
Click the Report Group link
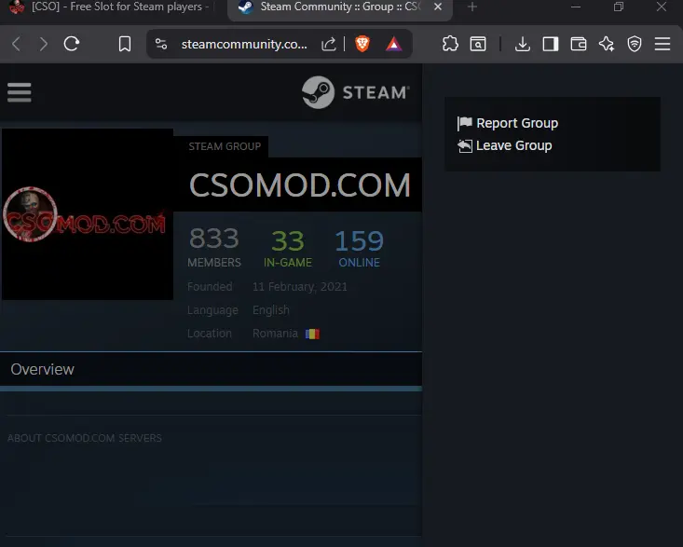tap(517, 123)
